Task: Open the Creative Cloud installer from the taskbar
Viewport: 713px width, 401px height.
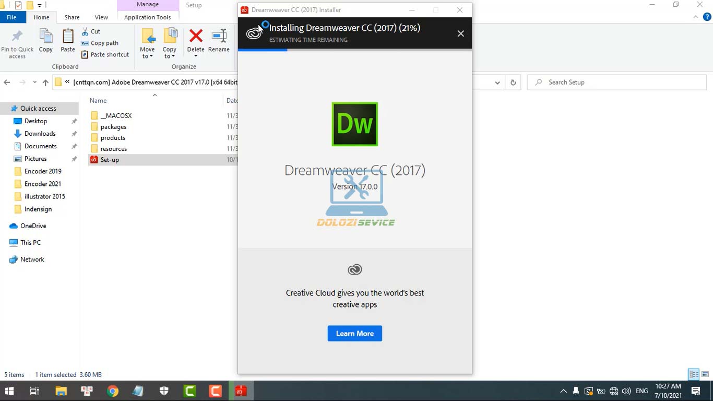Action: point(241,390)
